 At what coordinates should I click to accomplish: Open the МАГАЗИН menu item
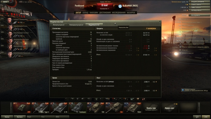94,12
